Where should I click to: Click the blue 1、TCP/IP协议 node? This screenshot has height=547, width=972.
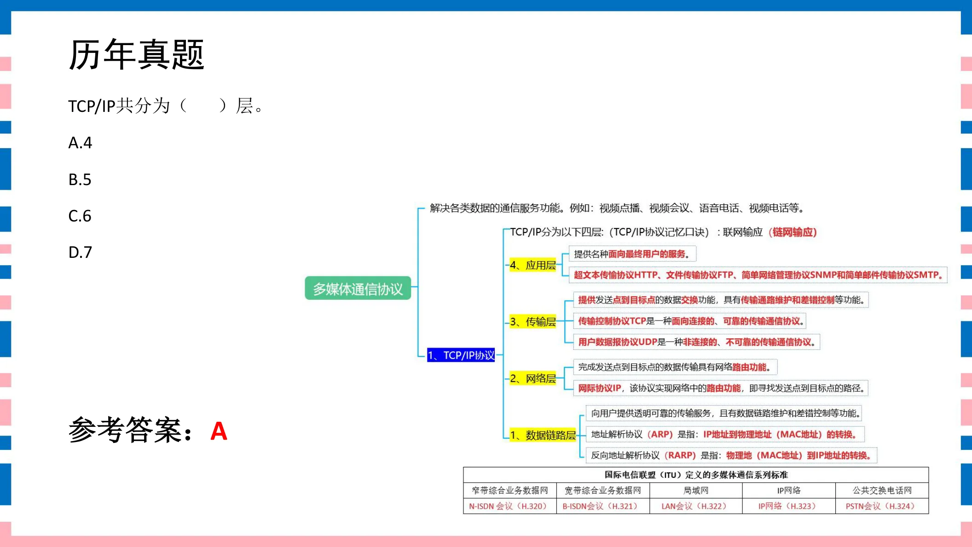coord(461,355)
